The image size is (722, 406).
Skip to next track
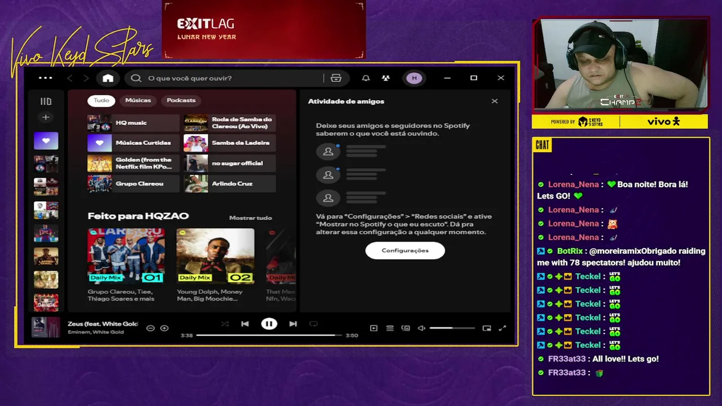[x=293, y=324]
